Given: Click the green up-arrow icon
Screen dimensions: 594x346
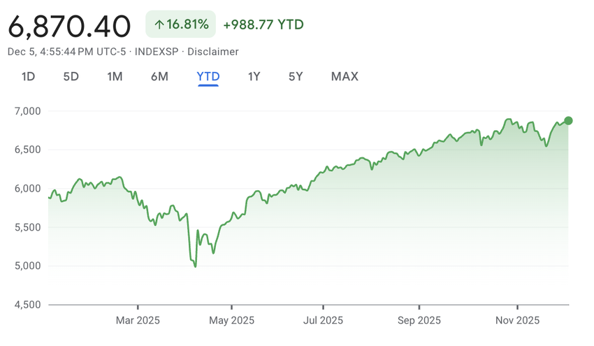Looking at the screenshot, I should [x=159, y=24].
